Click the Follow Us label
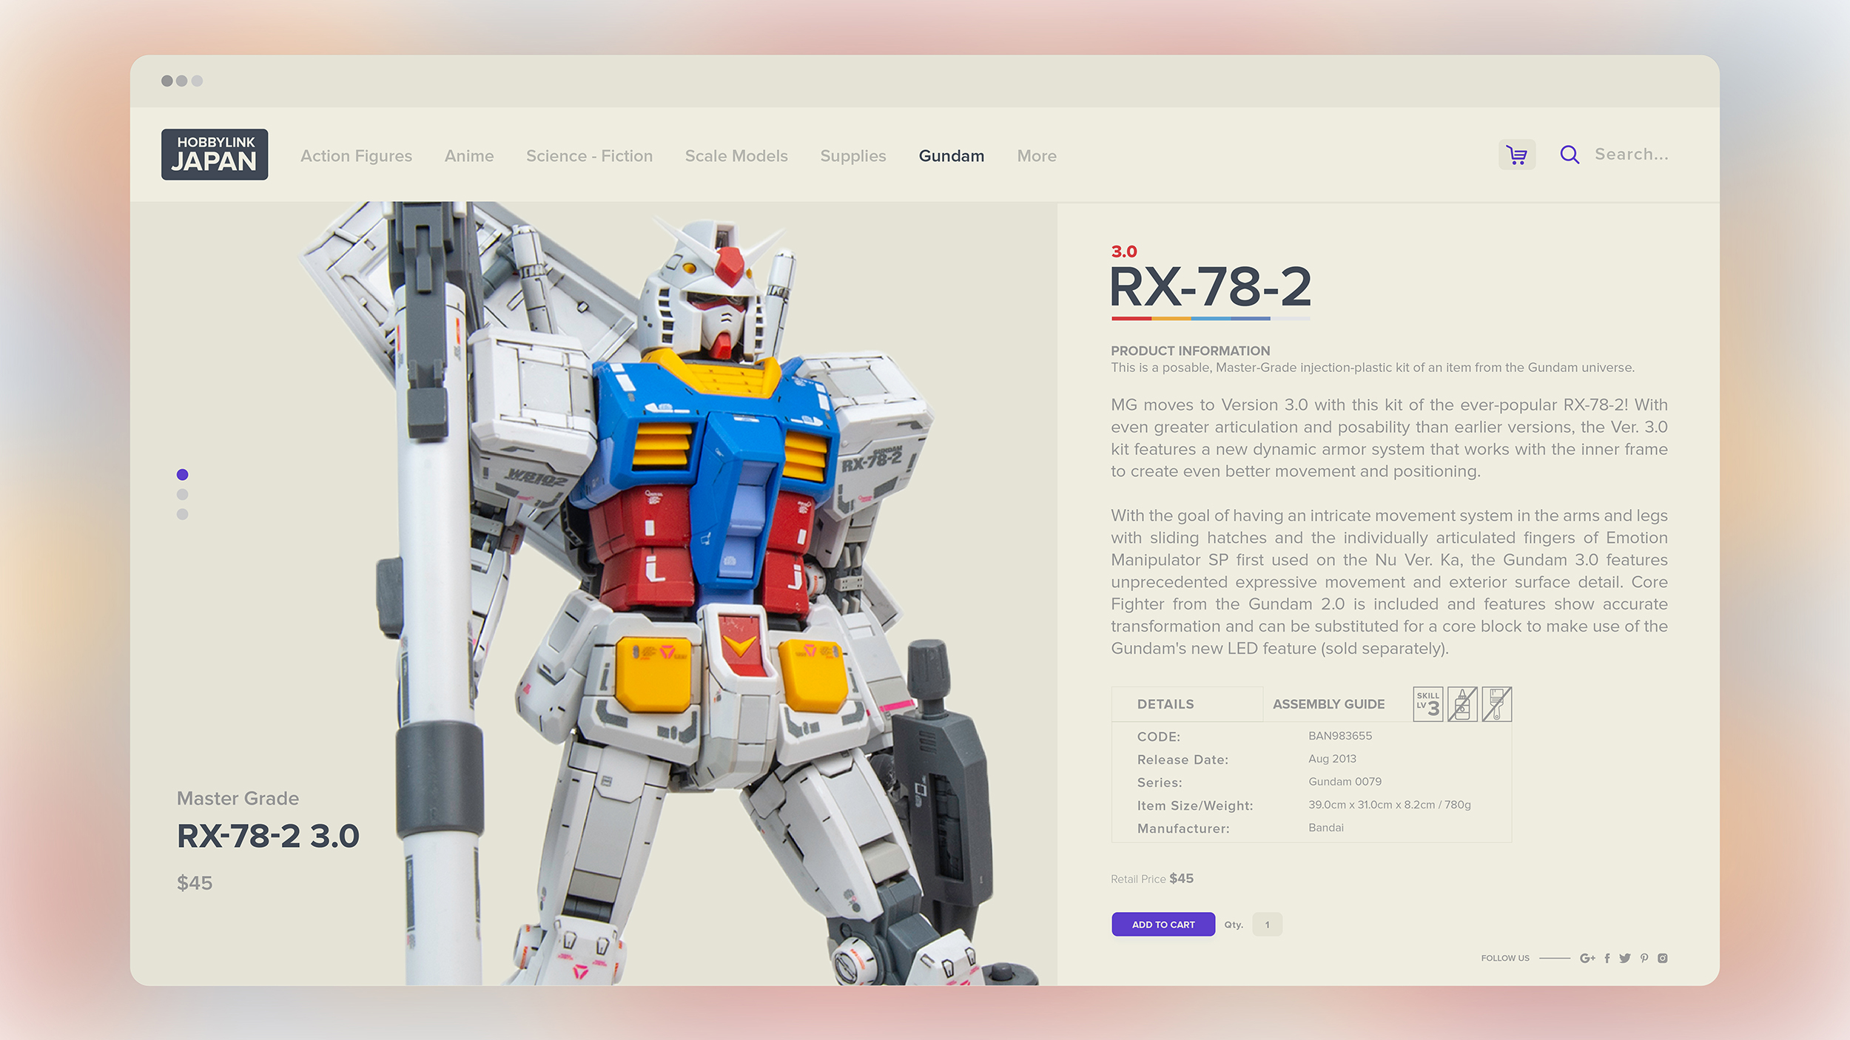Image resolution: width=1850 pixels, height=1040 pixels. point(1505,958)
